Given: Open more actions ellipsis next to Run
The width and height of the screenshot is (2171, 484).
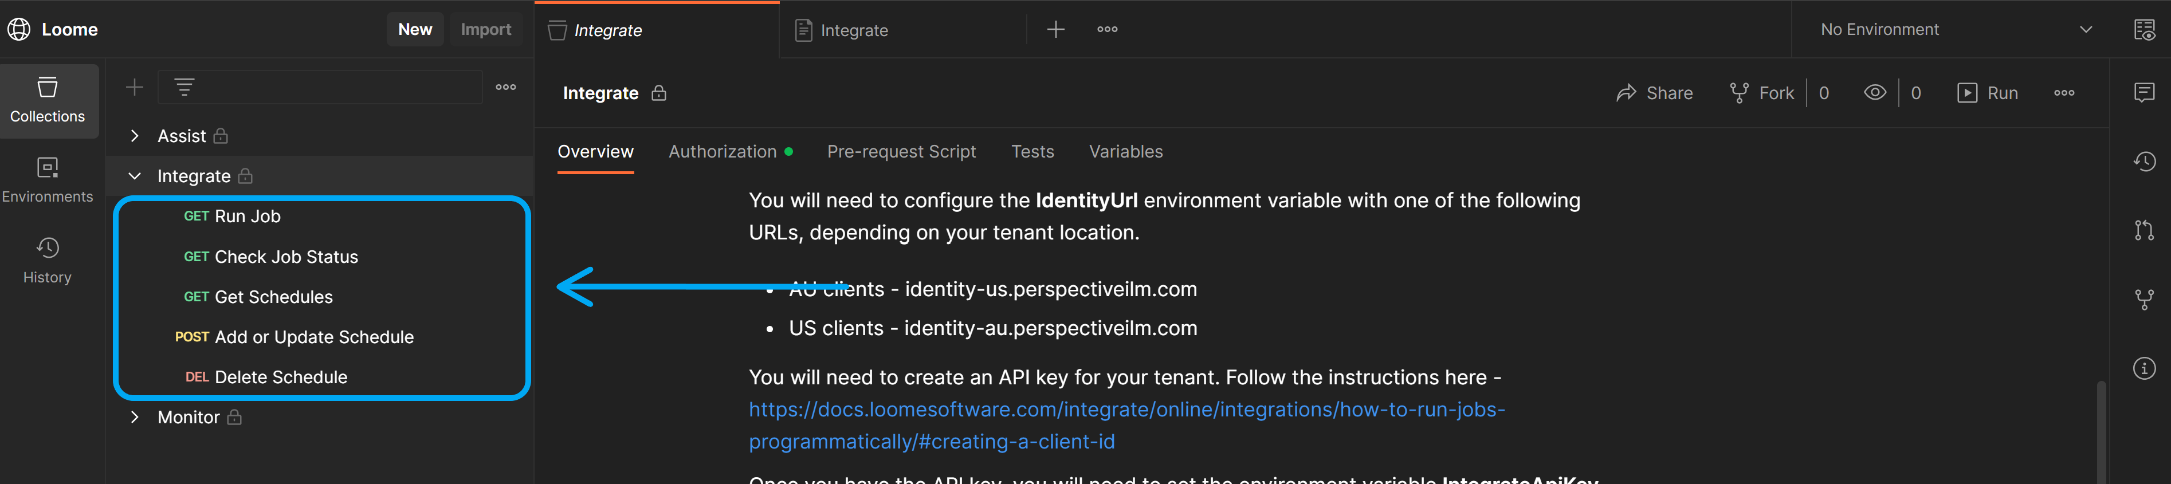Looking at the screenshot, I should click(x=2064, y=93).
